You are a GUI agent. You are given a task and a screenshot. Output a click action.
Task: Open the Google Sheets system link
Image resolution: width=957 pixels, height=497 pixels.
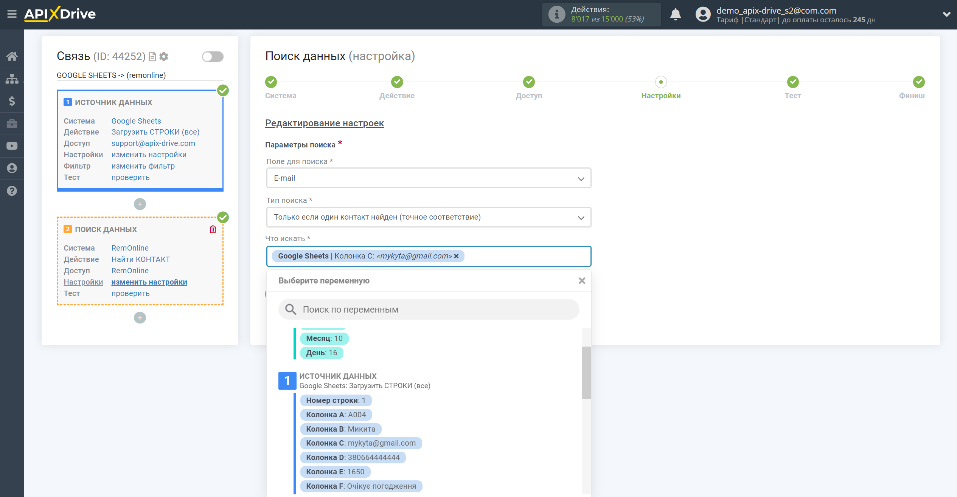tap(136, 121)
